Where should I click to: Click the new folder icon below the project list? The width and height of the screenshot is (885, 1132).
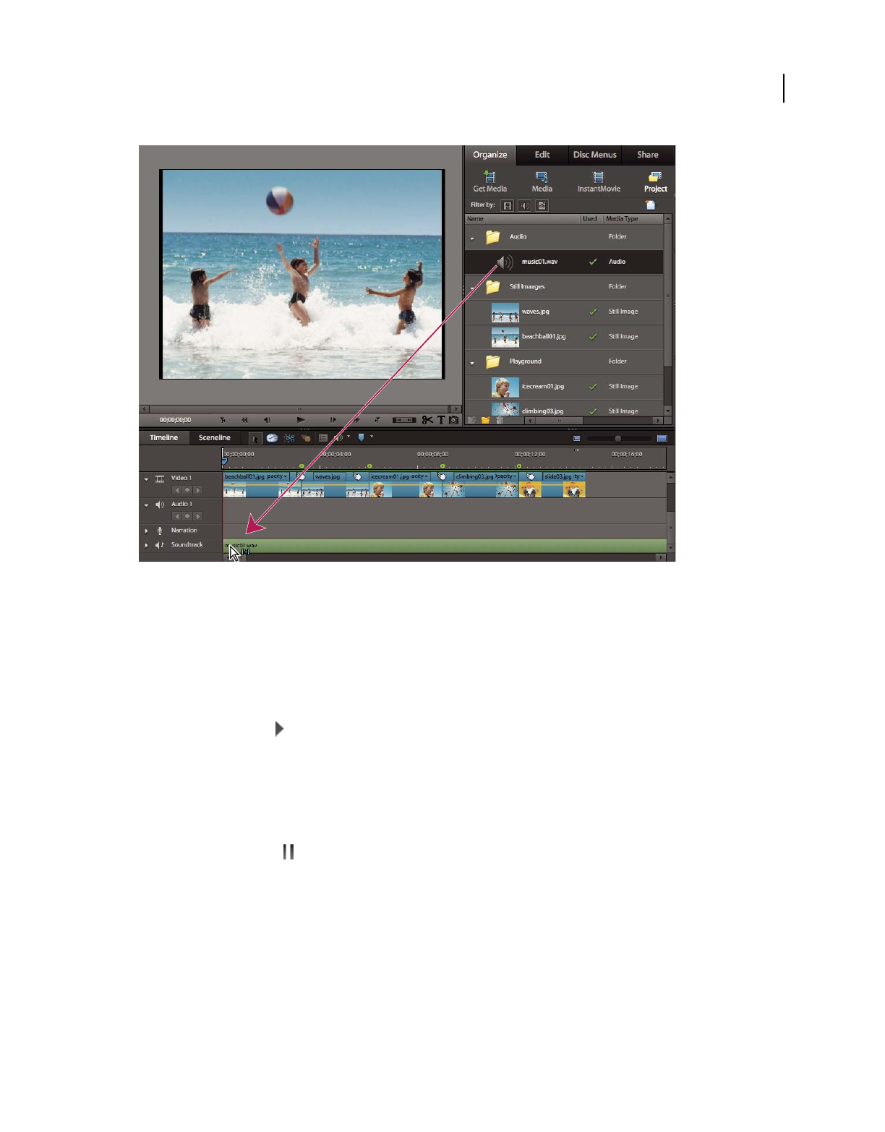coord(485,420)
